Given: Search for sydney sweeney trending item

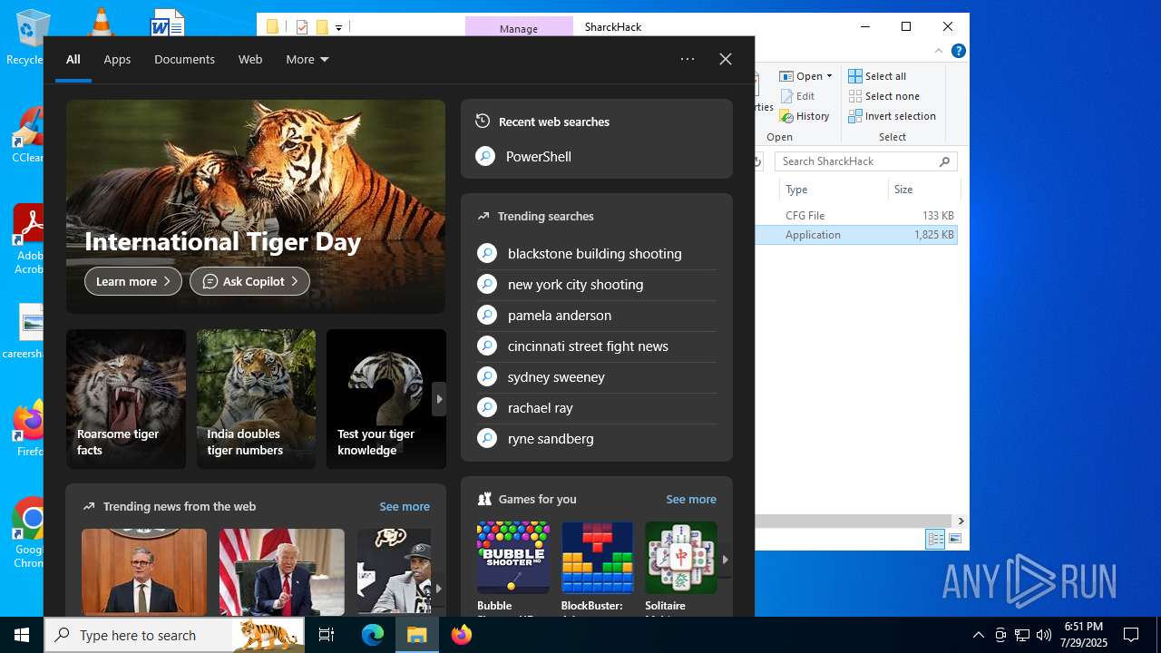Looking at the screenshot, I should point(597,377).
